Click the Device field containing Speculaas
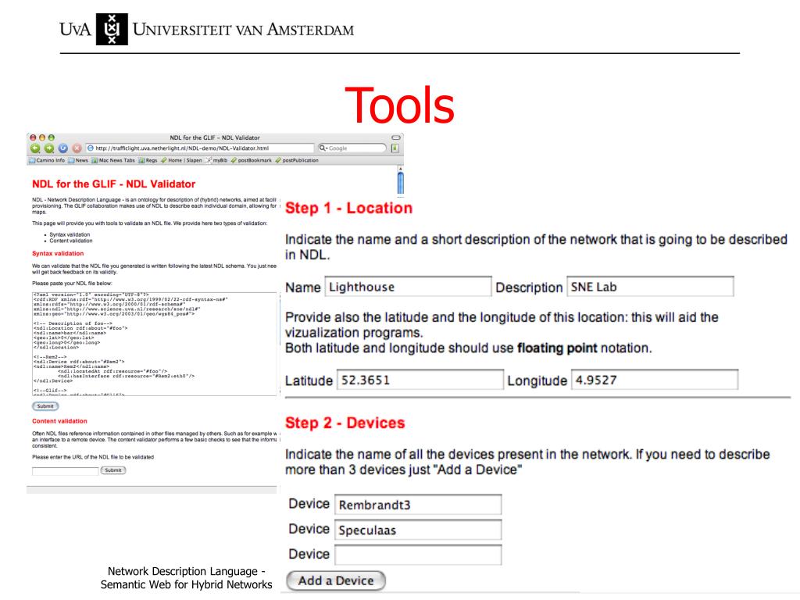Image resolution: width=800 pixels, height=600 pixels. [418, 530]
